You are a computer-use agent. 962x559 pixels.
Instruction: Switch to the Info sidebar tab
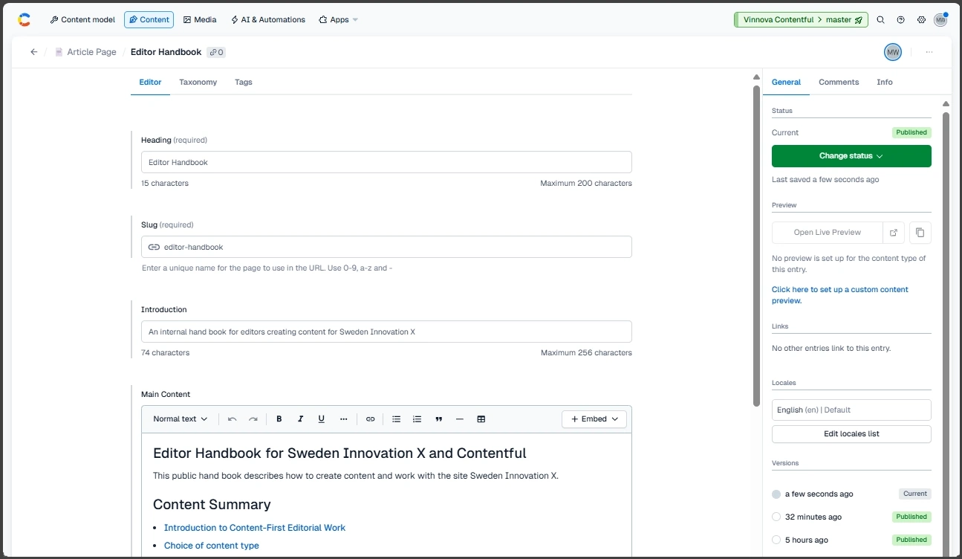885,83
